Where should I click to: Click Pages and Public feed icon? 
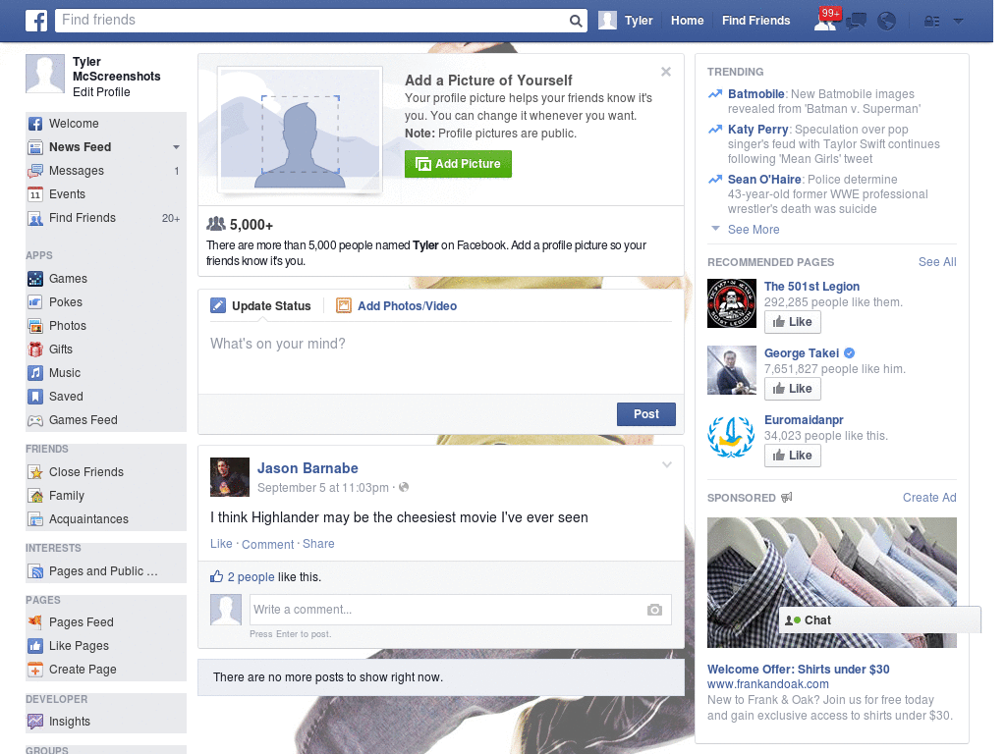click(x=35, y=571)
